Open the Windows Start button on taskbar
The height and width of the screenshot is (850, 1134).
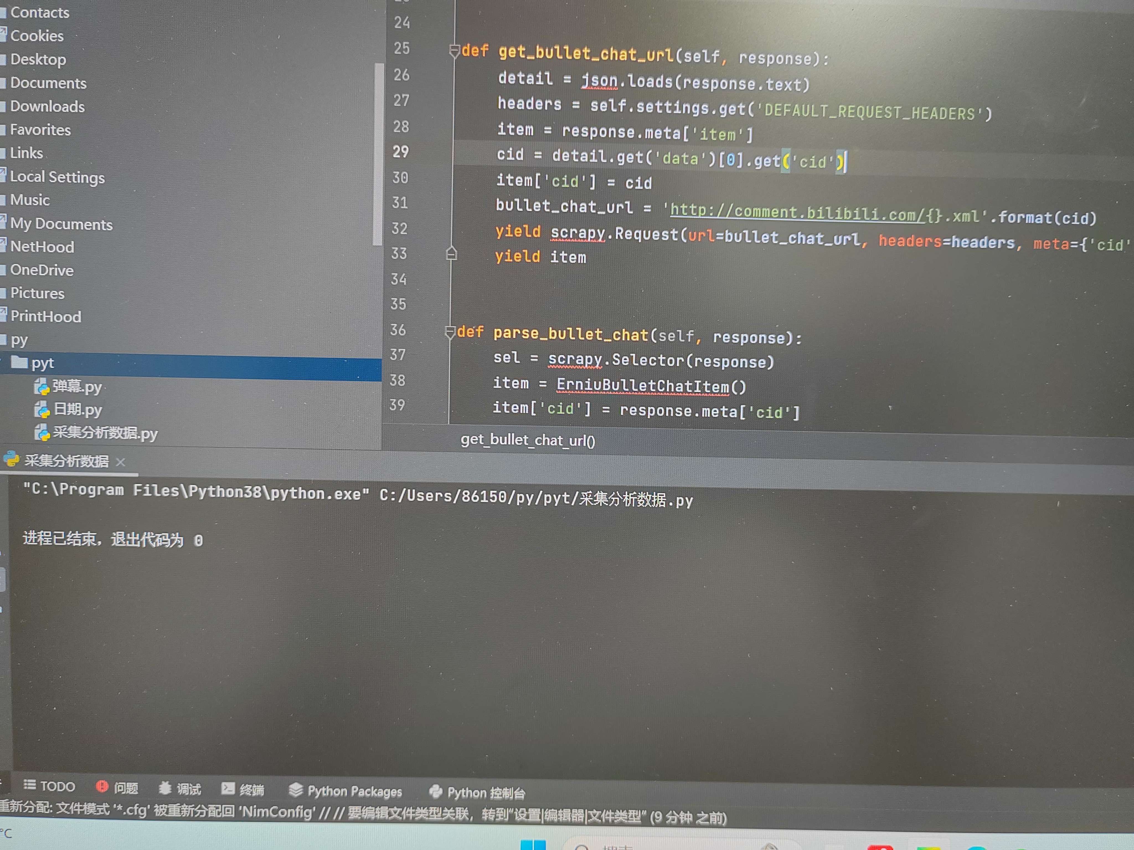pyautogui.click(x=533, y=845)
